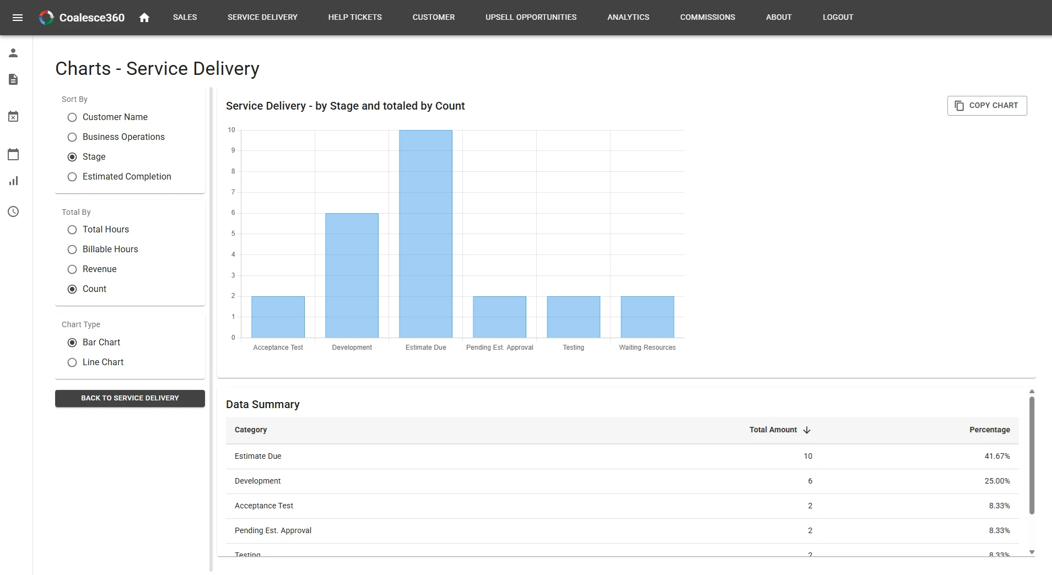1052x575 pixels.
Task: Open the document icon in the sidebar
Action: (x=13, y=79)
